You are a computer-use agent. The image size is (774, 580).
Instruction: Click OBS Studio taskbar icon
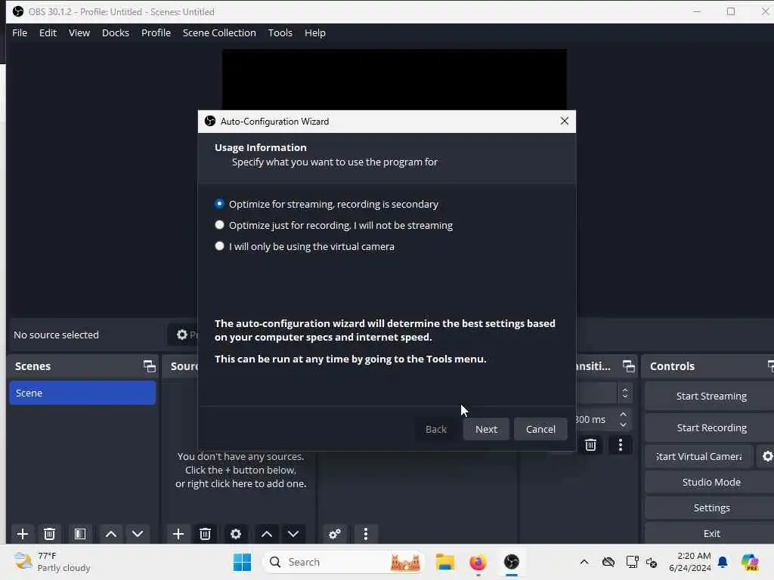(x=512, y=562)
